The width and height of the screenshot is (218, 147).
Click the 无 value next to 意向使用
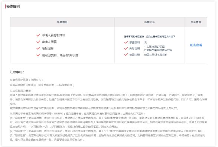pyautogui.click(x=146, y=42)
